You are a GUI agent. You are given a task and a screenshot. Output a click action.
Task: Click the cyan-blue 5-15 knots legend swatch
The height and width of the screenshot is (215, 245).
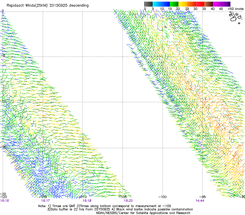pos(161,4)
